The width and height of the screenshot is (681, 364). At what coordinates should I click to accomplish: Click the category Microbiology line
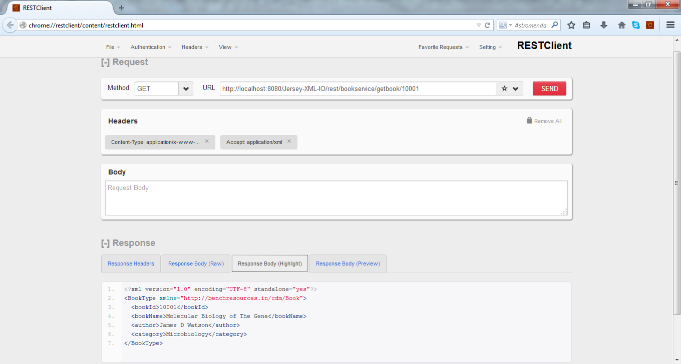click(189, 334)
